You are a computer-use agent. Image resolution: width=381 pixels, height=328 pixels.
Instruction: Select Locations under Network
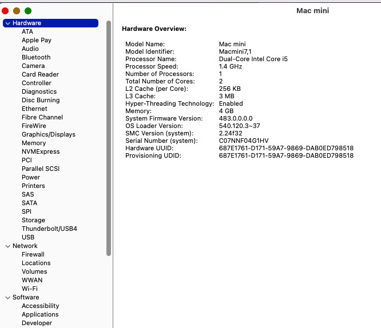pyautogui.click(x=36, y=263)
